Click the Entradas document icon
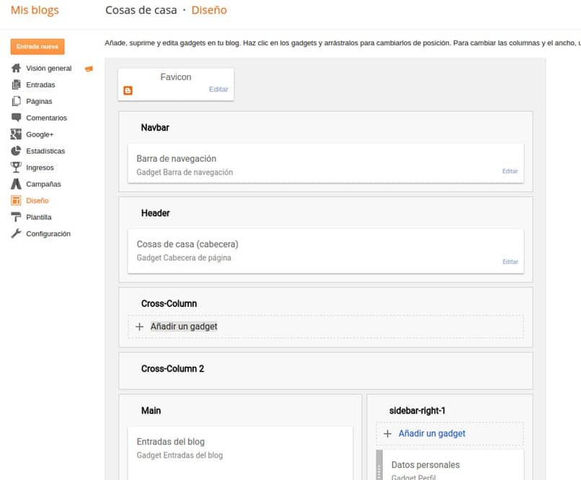581x480 pixels. 16,85
